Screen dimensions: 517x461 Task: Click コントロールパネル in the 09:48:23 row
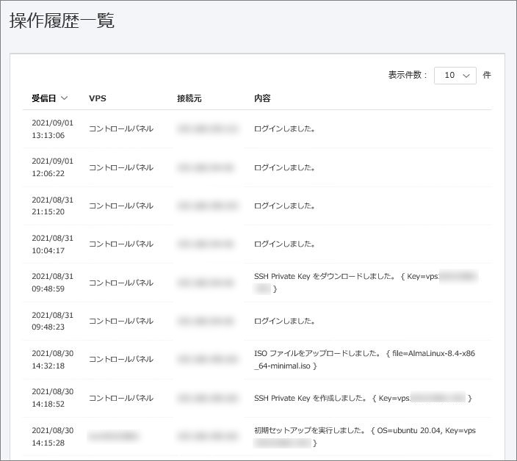pos(121,321)
